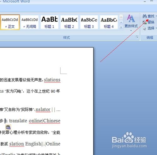Screen dimensions: 157x155
Task: Click the Find binoculars icon
Action: (144, 16)
